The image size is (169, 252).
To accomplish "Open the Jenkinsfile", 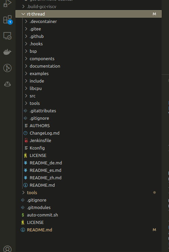I will click(40, 140).
